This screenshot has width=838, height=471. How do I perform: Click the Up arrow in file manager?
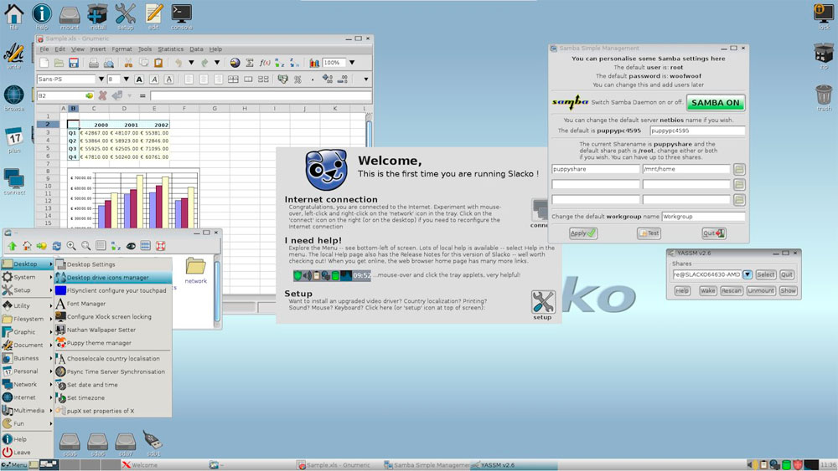click(x=12, y=246)
